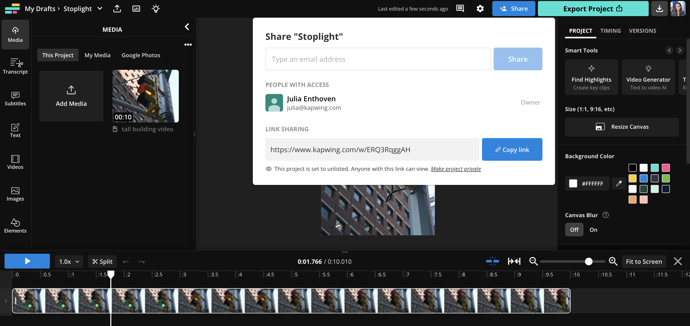This screenshot has height=326, width=690.
Task: Click Make project private link
Action: coord(456,169)
